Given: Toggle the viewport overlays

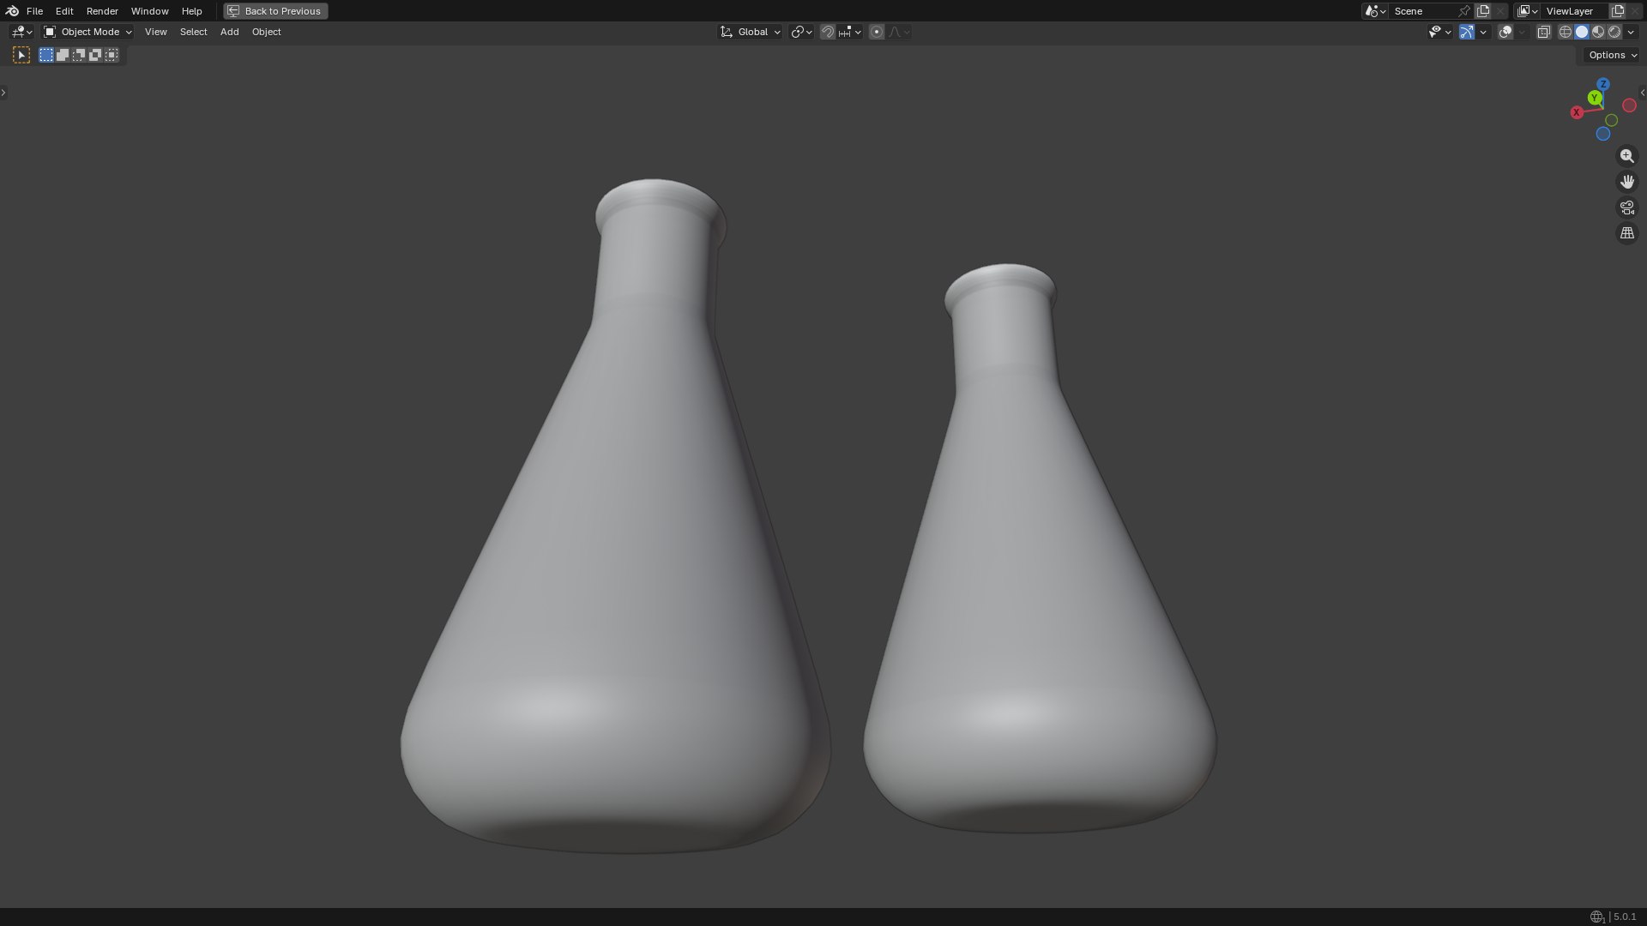Looking at the screenshot, I should [1505, 32].
